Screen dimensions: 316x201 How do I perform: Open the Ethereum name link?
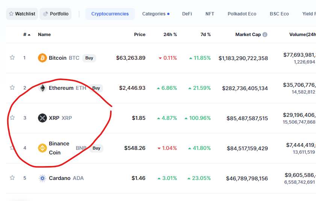[x=61, y=88]
